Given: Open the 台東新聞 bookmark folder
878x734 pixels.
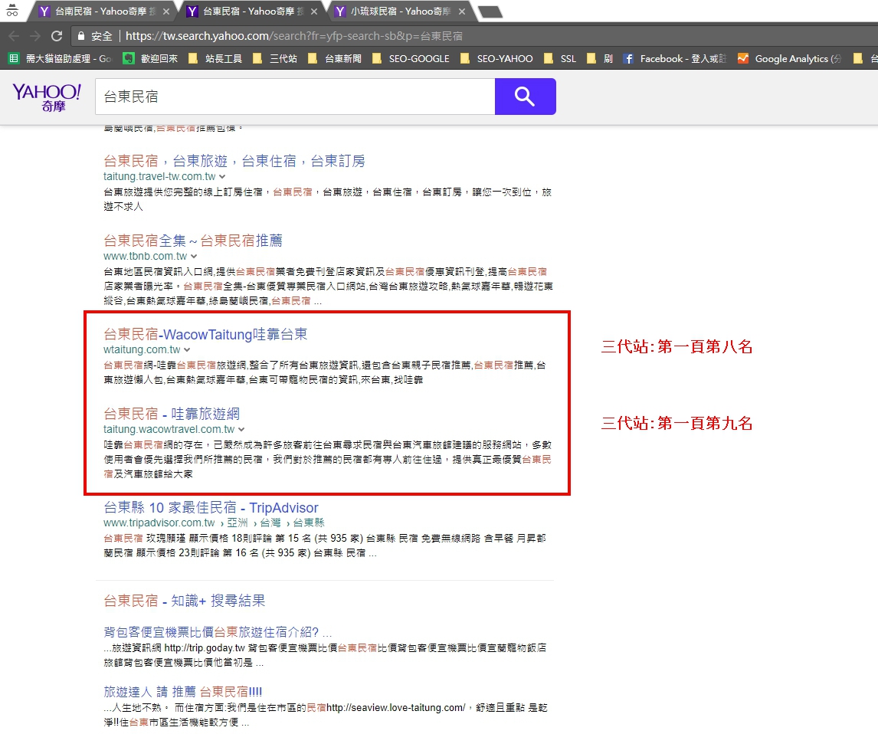Looking at the screenshot, I should tap(335, 58).
